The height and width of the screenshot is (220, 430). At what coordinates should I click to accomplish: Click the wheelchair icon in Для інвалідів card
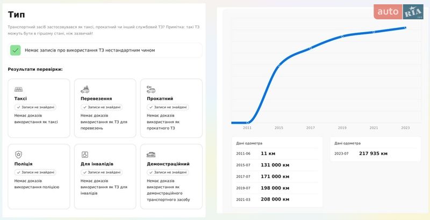84,155
